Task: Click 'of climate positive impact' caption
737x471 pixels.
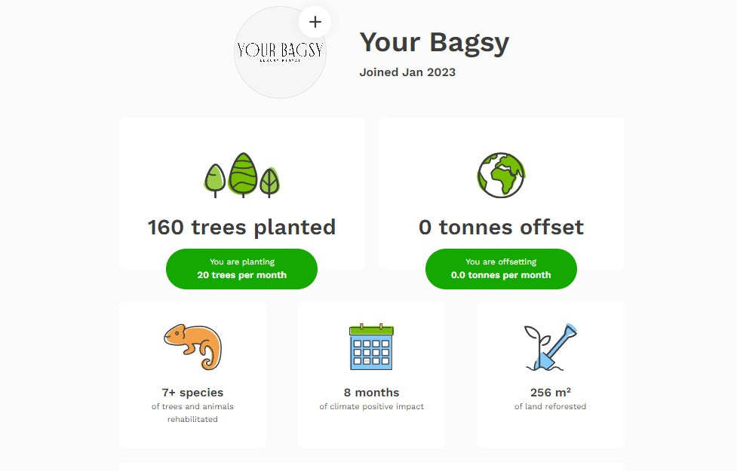Action: pos(371,406)
